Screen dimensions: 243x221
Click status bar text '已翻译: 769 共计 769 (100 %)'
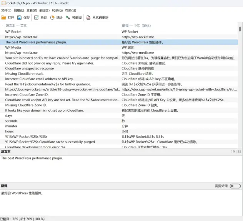pos(22,219)
